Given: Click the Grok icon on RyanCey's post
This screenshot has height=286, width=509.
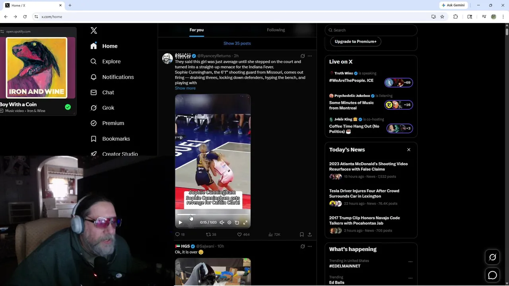Looking at the screenshot, I should [303, 56].
